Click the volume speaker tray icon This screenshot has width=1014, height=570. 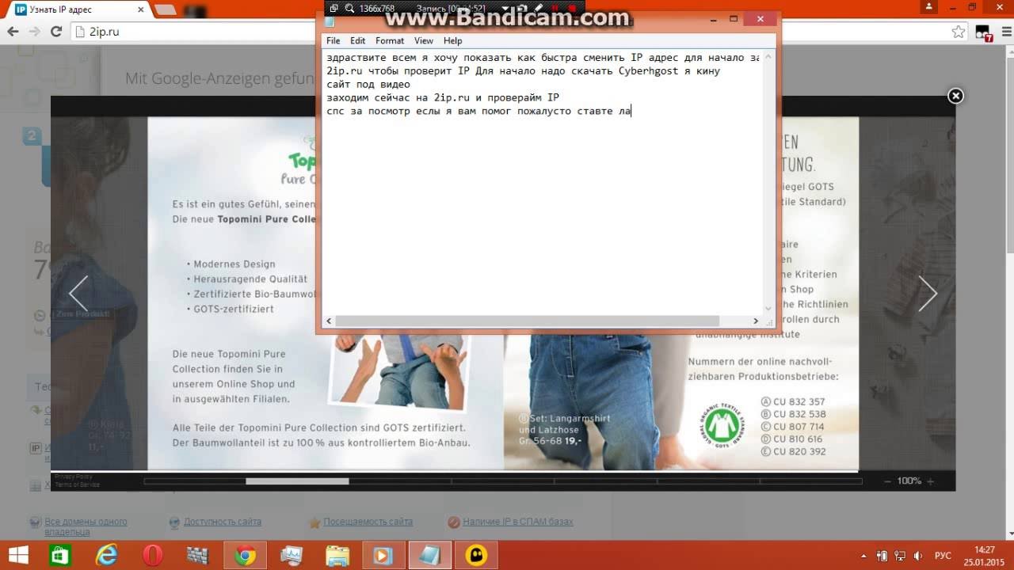(920, 555)
